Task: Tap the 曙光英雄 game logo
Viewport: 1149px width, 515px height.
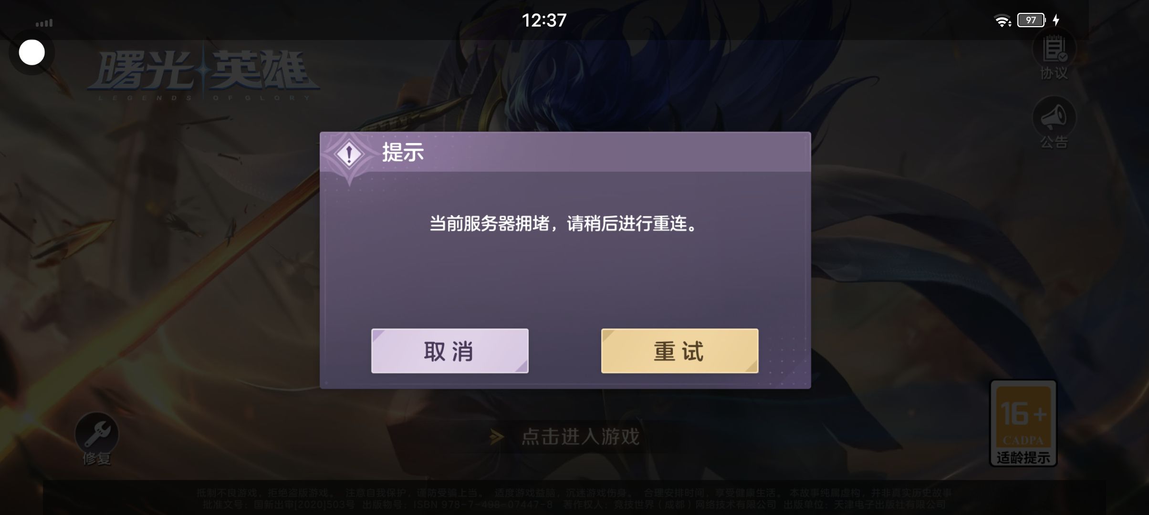Action: click(x=203, y=74)
